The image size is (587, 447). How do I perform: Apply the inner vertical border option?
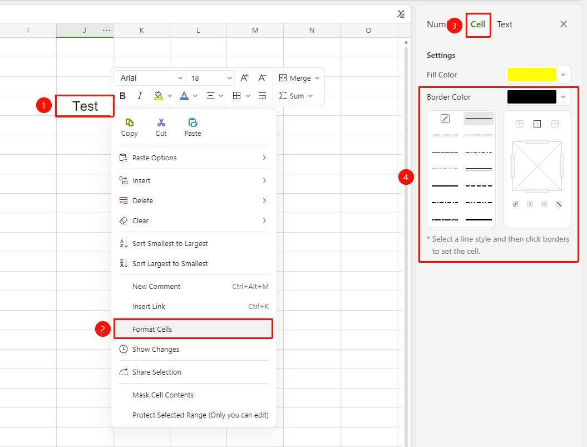(x=530, y=204)
